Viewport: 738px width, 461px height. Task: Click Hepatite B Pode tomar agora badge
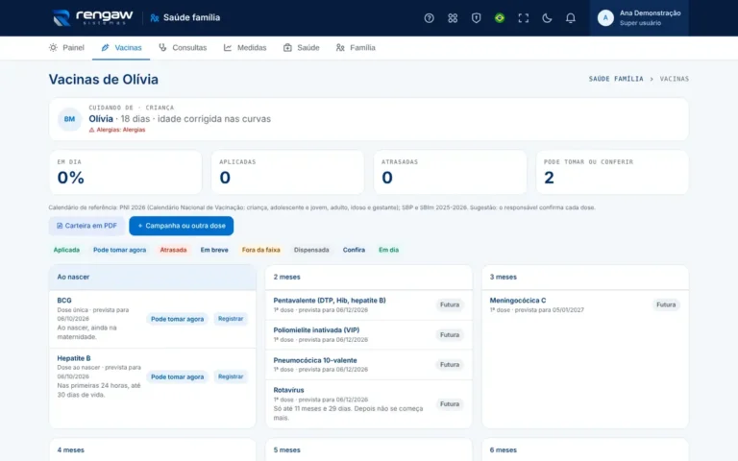point(178,376)
